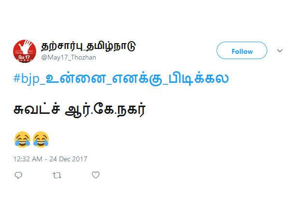Viewport: 290px width, 218px height.
Task: Click the சுவட்ச் ஆர்.கே.நகர் tweet text
Action: pos(80,109)
